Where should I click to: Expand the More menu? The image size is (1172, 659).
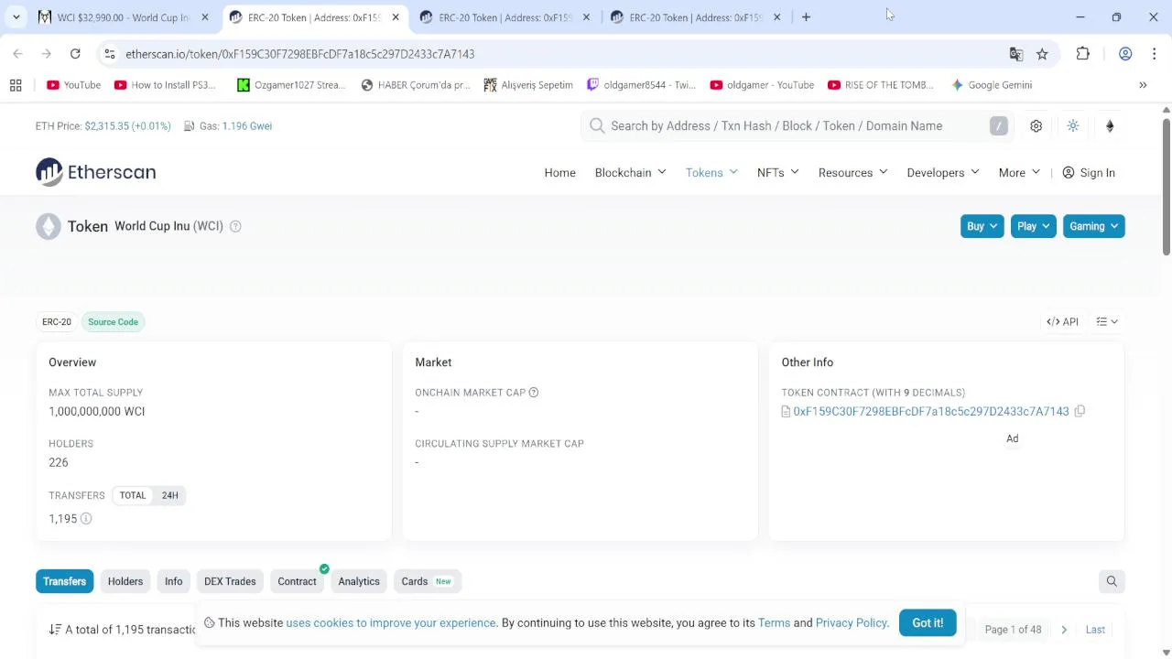pos(1019,173)
